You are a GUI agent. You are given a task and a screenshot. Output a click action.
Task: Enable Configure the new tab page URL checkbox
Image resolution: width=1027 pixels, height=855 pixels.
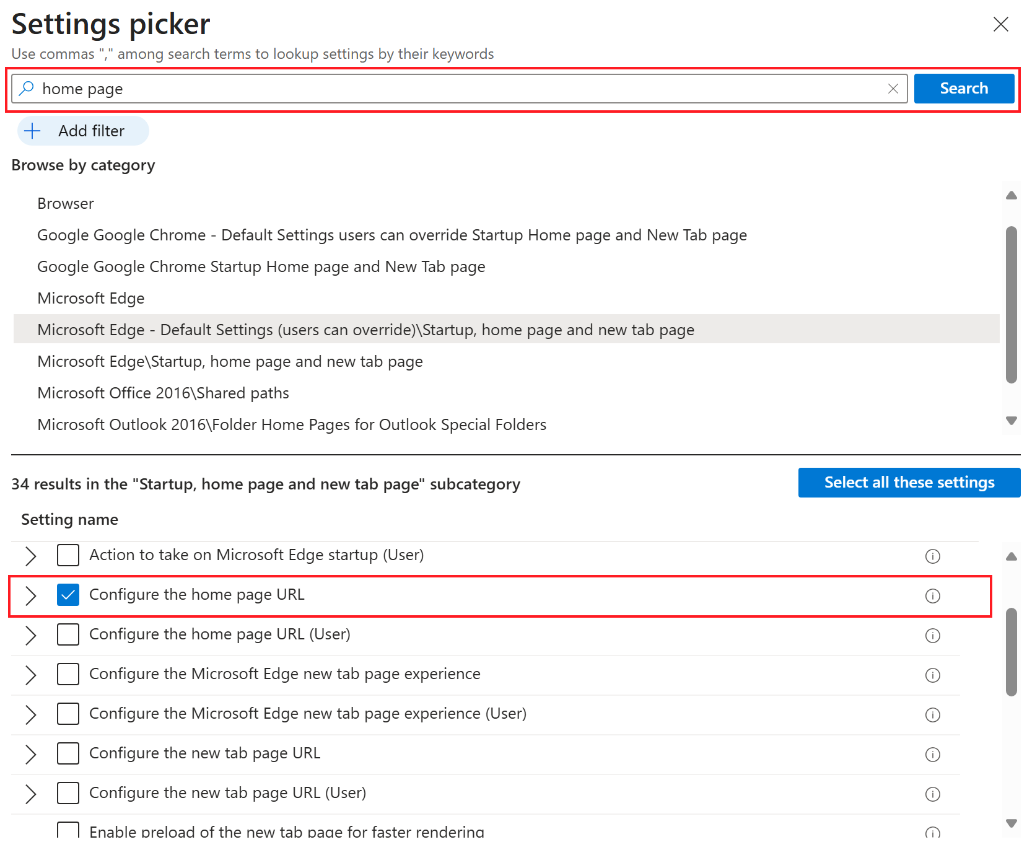[68, 753]
